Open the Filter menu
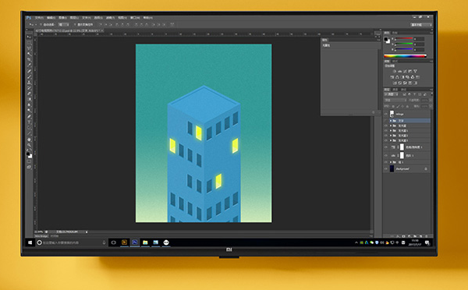Image resolution: width=468 pixels, height=290 pixels. pyautogui.click(x=111, y=18)
